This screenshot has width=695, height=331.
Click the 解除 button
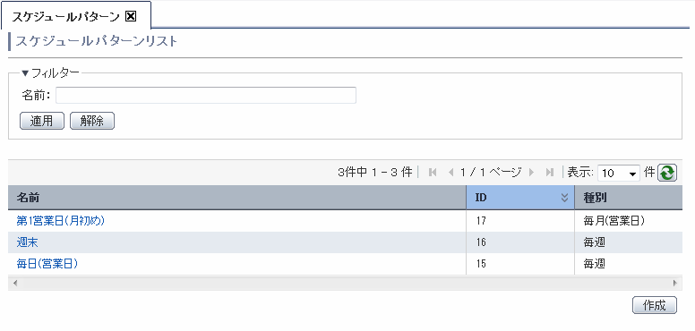click(x=92, y=121)
